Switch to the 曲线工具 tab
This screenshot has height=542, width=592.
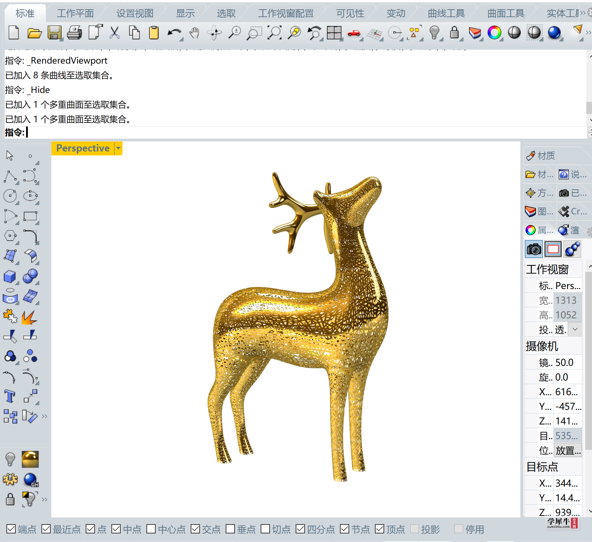(446, 14)
